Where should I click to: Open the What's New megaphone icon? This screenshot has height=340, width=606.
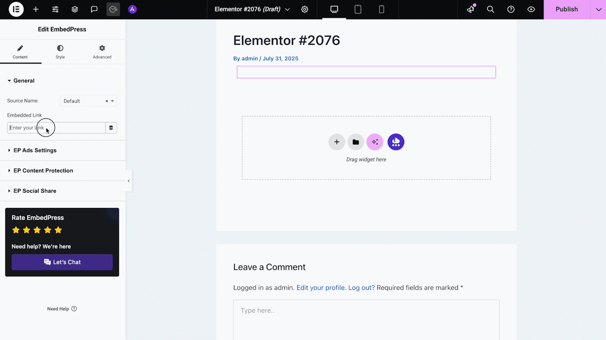click(x=471, y=9)
